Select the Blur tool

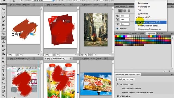3,58
